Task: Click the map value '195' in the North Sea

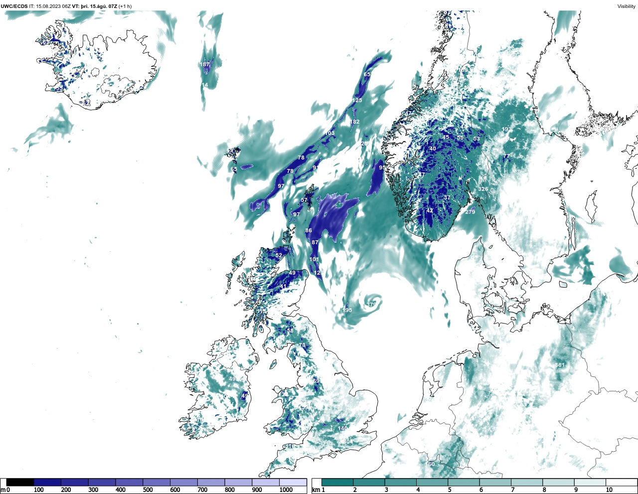Action: click(347, 310)
